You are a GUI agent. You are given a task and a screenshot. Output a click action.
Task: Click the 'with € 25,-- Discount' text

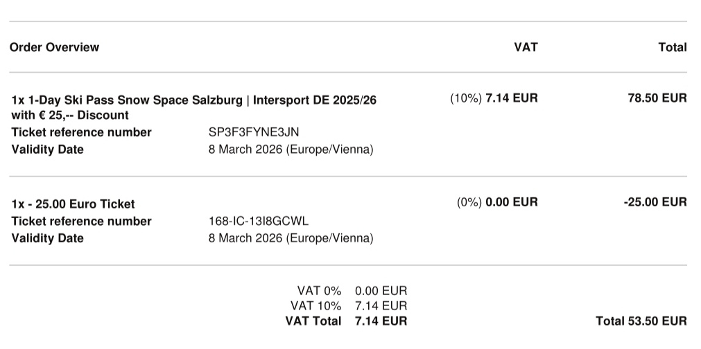tap(70, 116)
